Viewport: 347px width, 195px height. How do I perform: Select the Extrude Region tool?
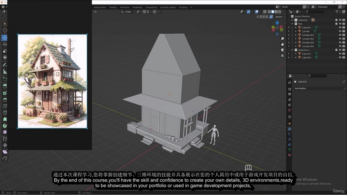[5, 86]
